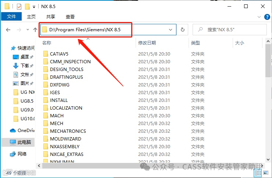Open 桌面 in the navigation pane
This screenshot has height=178, width=272.
click(x=23, y=57)
